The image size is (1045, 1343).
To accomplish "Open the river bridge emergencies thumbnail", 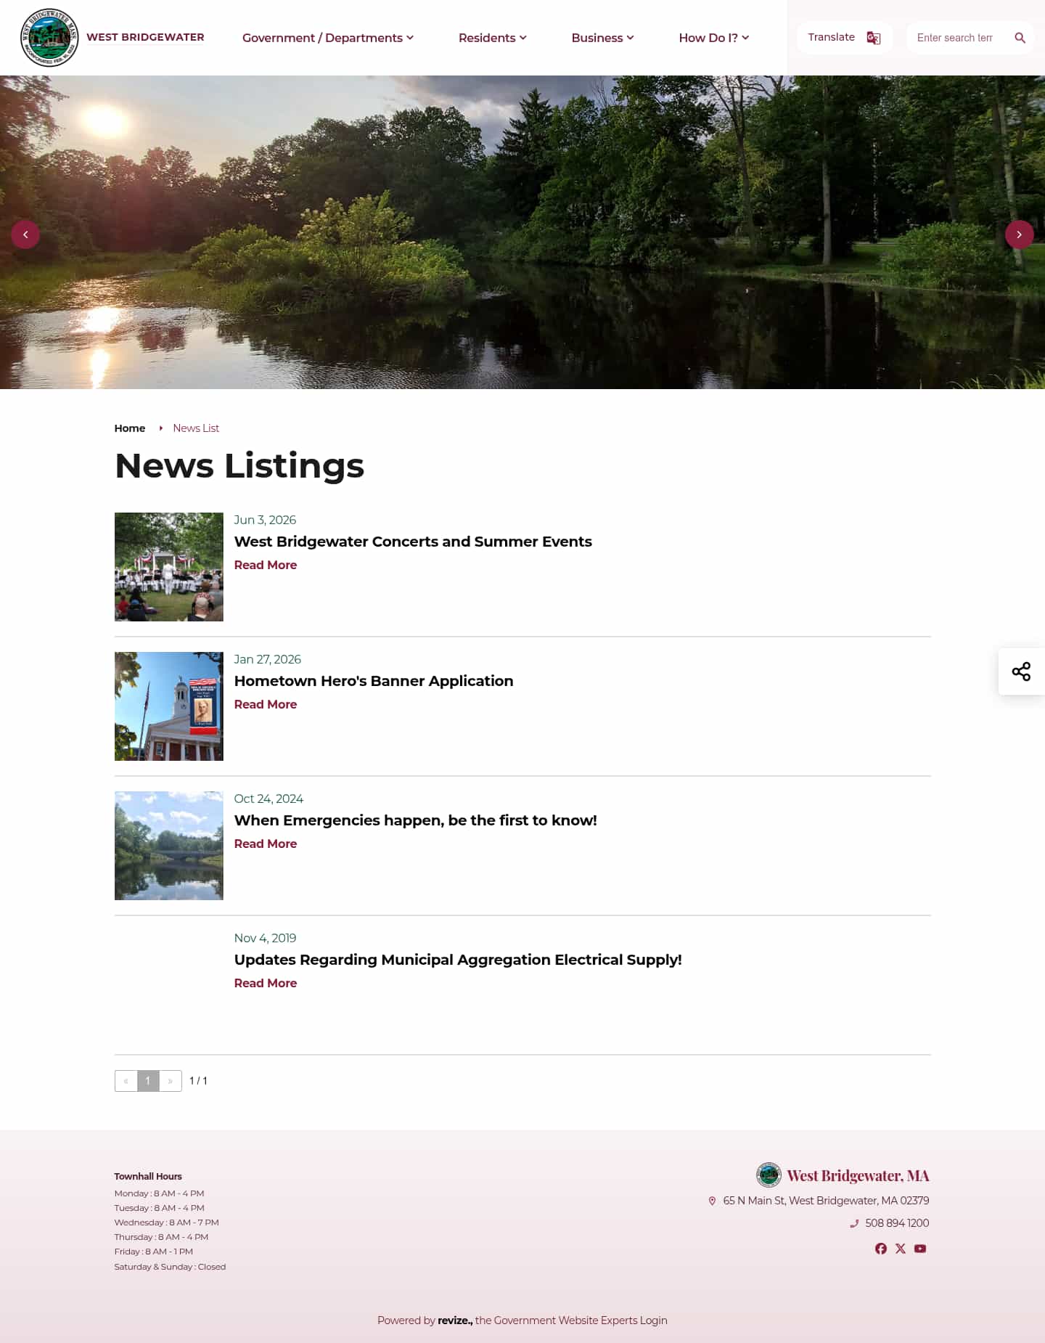I will (169, 846).
